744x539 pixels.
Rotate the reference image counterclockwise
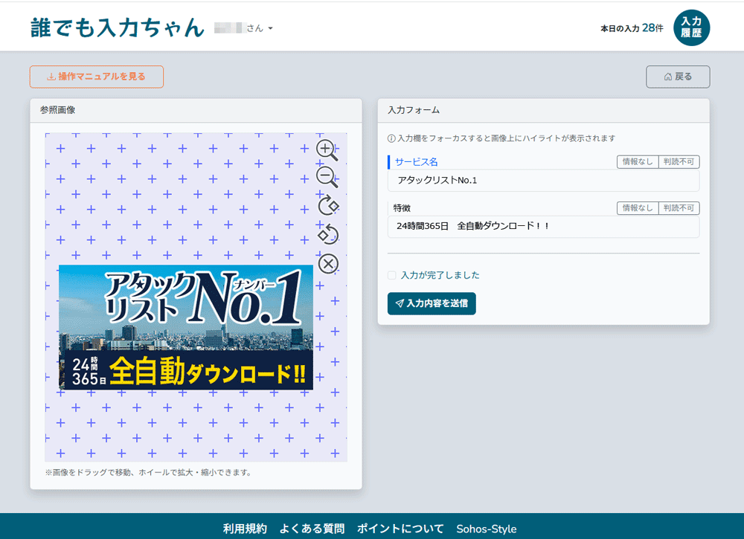pos(328,234)
